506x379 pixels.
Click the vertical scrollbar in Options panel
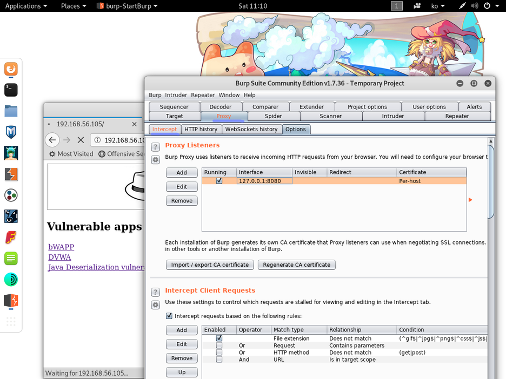coord(491,182)
